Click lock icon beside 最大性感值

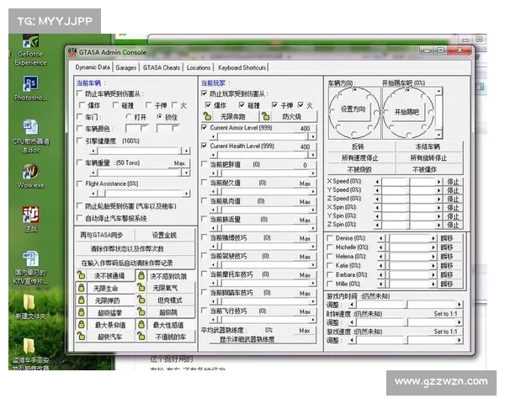pyautogui.click(x=141, y=324)
